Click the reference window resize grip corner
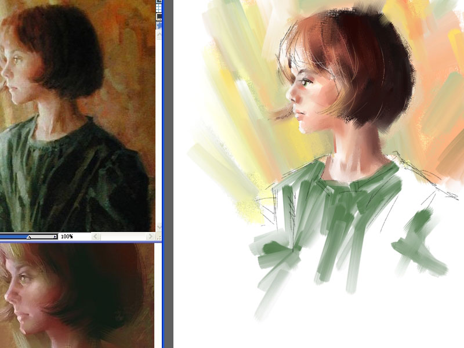The width and height of the screenshot is (464, 348). pyautogui.click(x=159, y=237)
